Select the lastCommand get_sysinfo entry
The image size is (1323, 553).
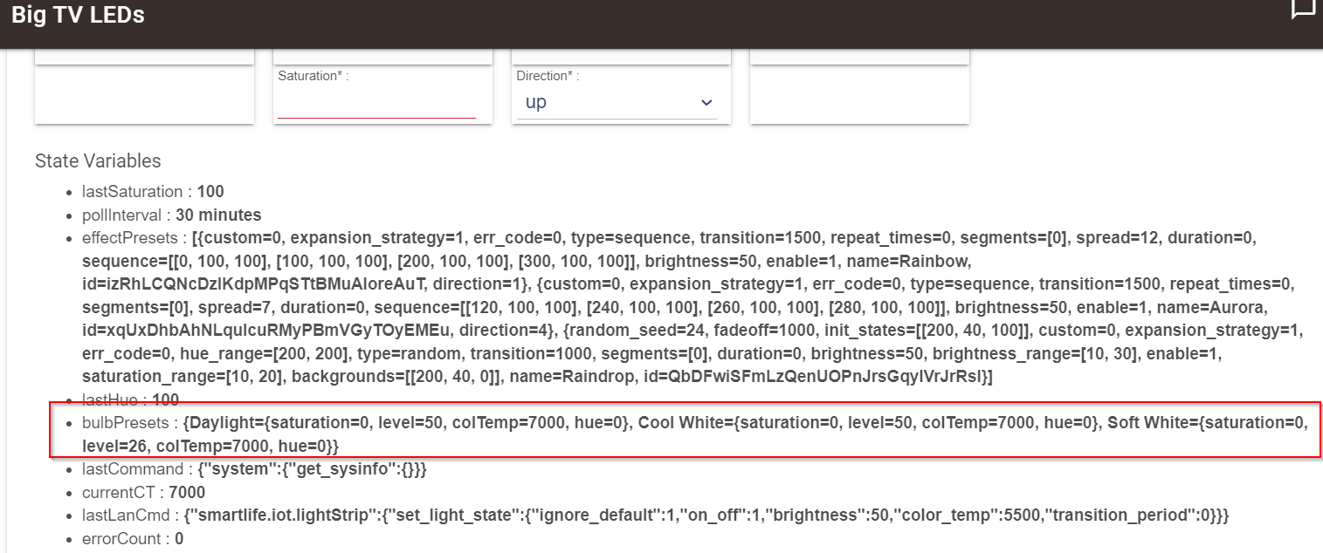pos(254,469)
